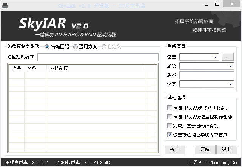Click the 支持范围 column header
Screen dimensions: 242x167
click(x=96, y=69)
